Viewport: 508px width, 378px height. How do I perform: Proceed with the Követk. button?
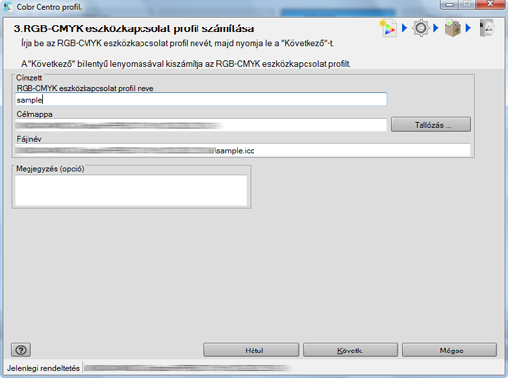350,351
